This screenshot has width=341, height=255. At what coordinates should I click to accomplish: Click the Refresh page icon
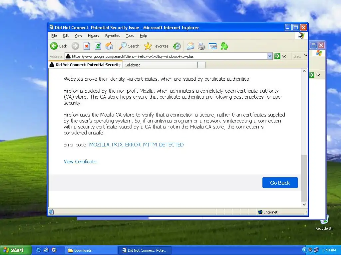[x=98, y=46]
